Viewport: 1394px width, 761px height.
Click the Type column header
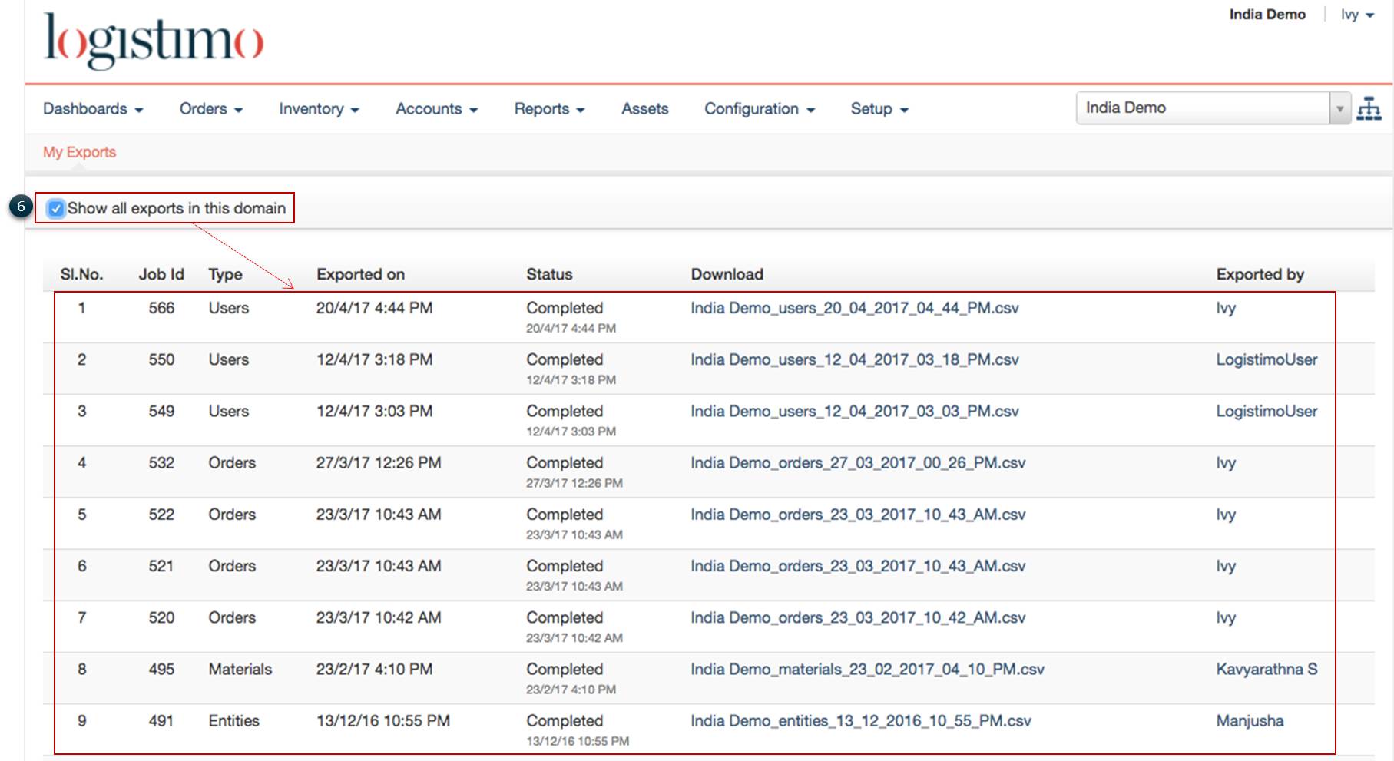pyautogui.click(x=225, y=274)
